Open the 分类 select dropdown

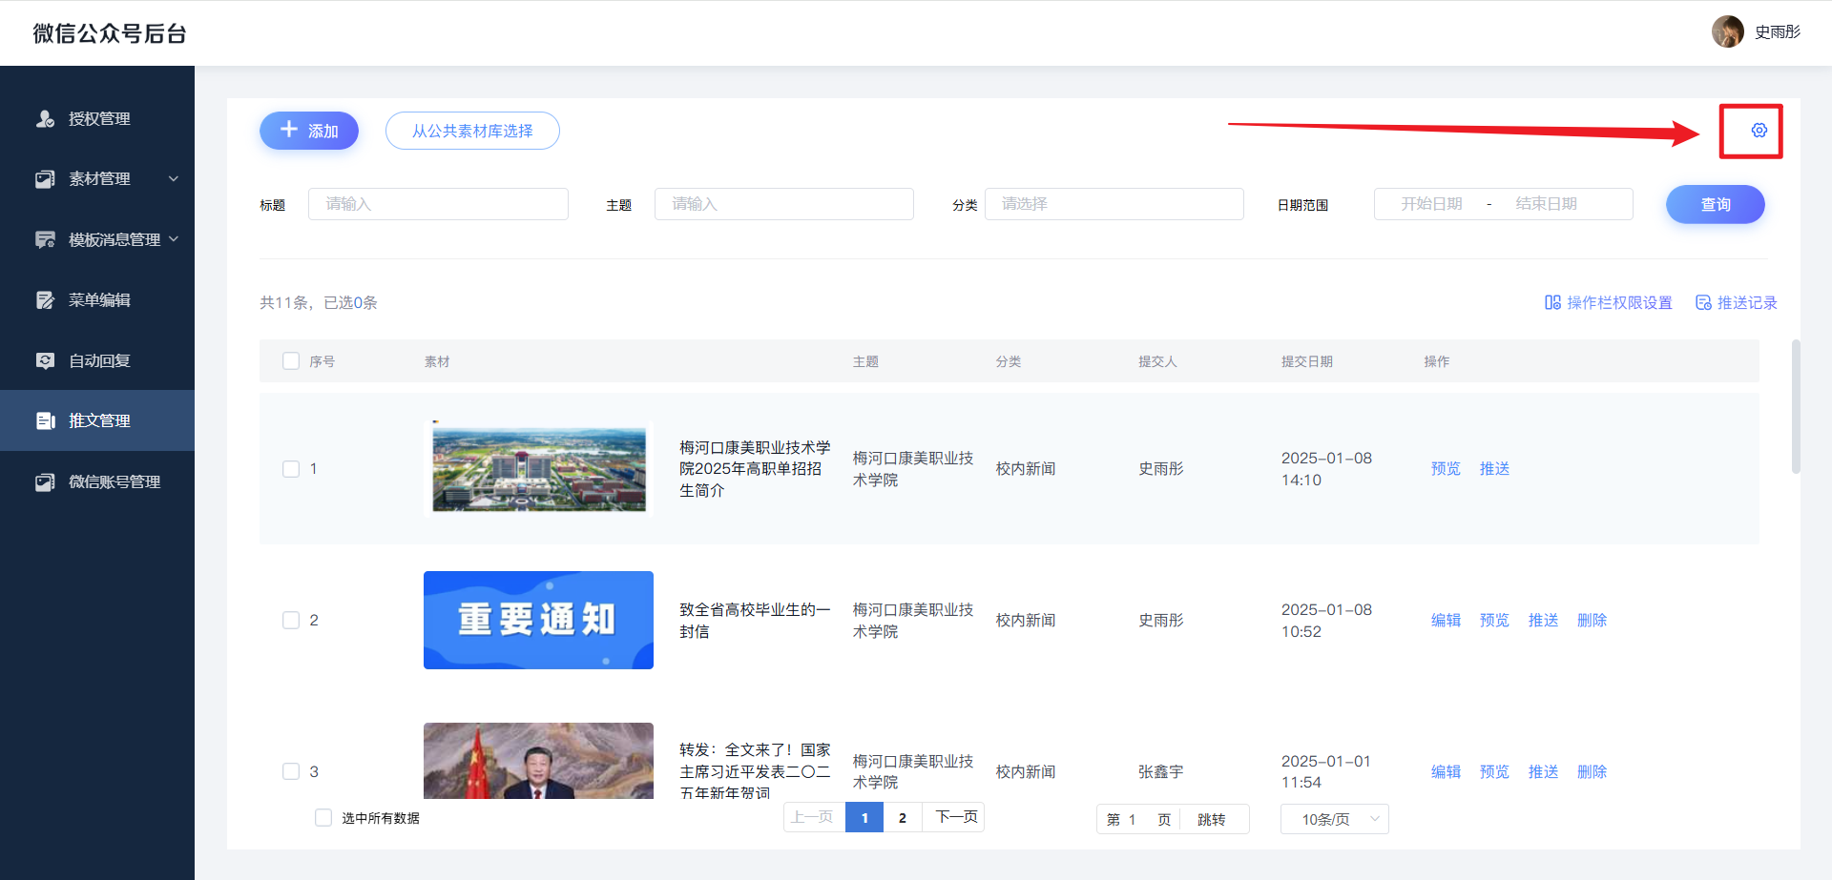1114,204
